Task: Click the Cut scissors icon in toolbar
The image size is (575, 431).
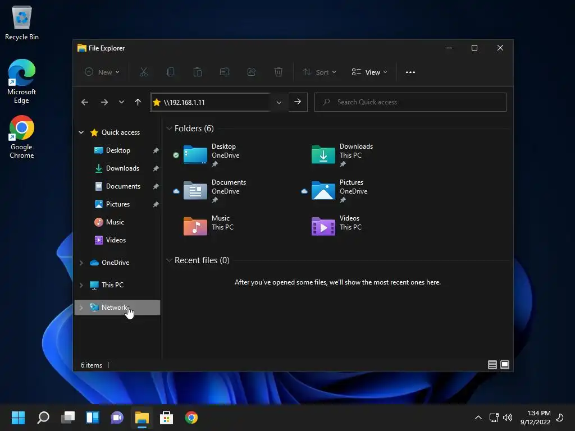Action: click(x=143, y=72)
